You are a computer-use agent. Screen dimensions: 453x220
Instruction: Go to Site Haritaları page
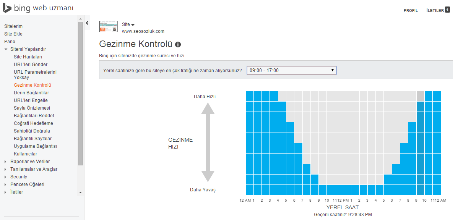[28, 57]
